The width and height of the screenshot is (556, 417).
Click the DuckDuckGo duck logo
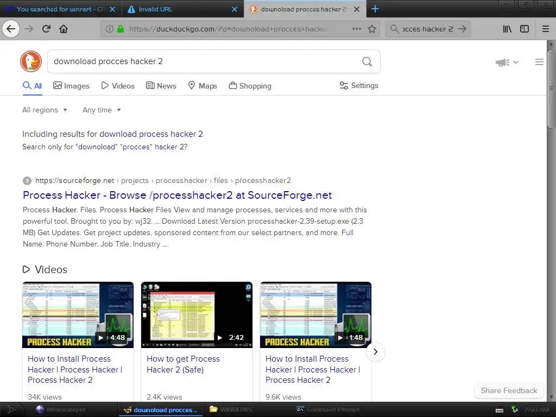click(31, 61)
